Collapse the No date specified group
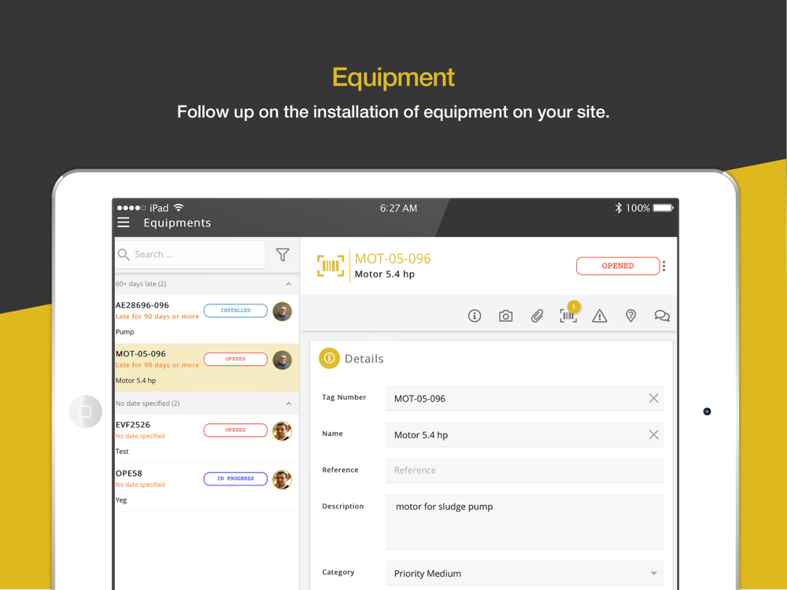The width and height of the screenshot is (787, 590). click(x=289, y=404)
